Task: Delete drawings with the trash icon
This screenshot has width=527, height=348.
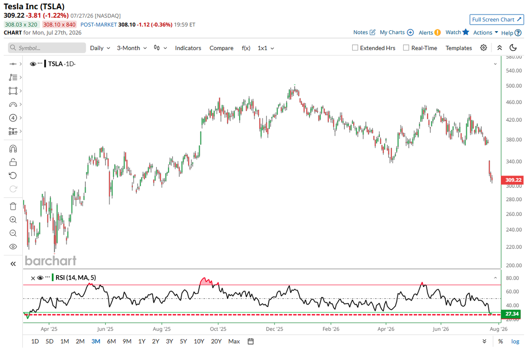Action: [x=13, y=206]
